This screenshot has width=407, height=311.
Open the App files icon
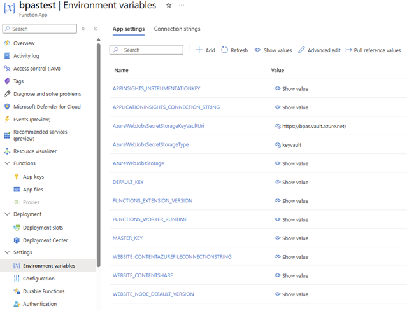pyautogui.click(x=17, y=190)
